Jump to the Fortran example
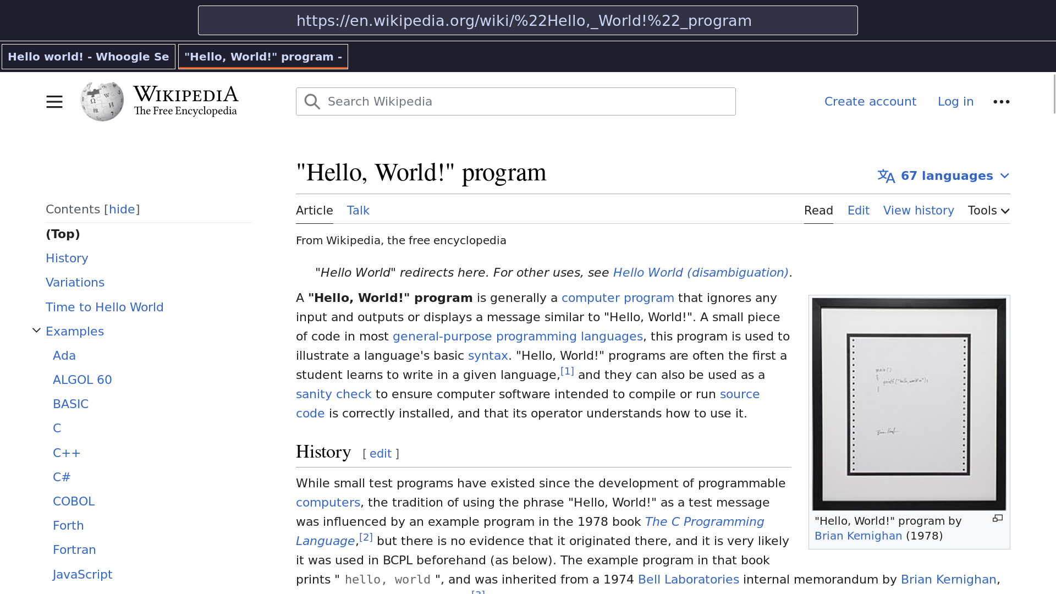Screen dimensions: 1056x594 [74, 550]
